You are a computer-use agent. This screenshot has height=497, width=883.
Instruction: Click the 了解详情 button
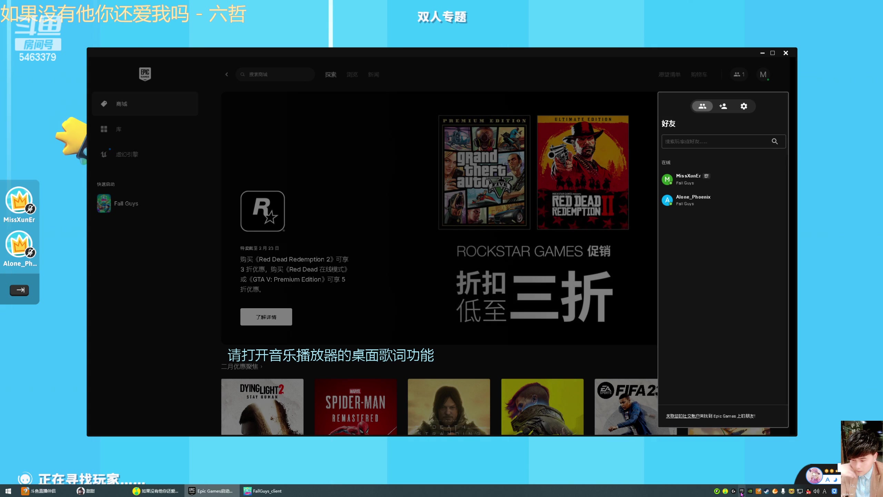[266, 317]
